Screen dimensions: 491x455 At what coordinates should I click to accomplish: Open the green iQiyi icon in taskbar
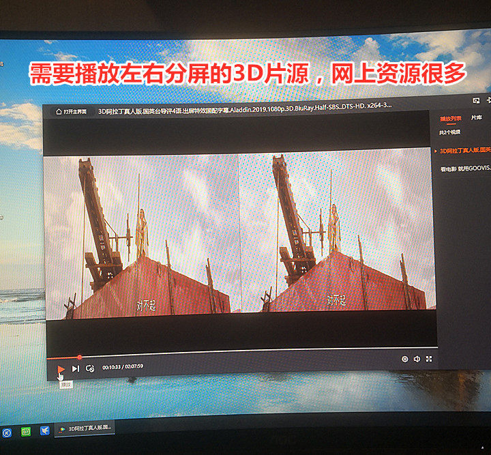pos(26,432)
